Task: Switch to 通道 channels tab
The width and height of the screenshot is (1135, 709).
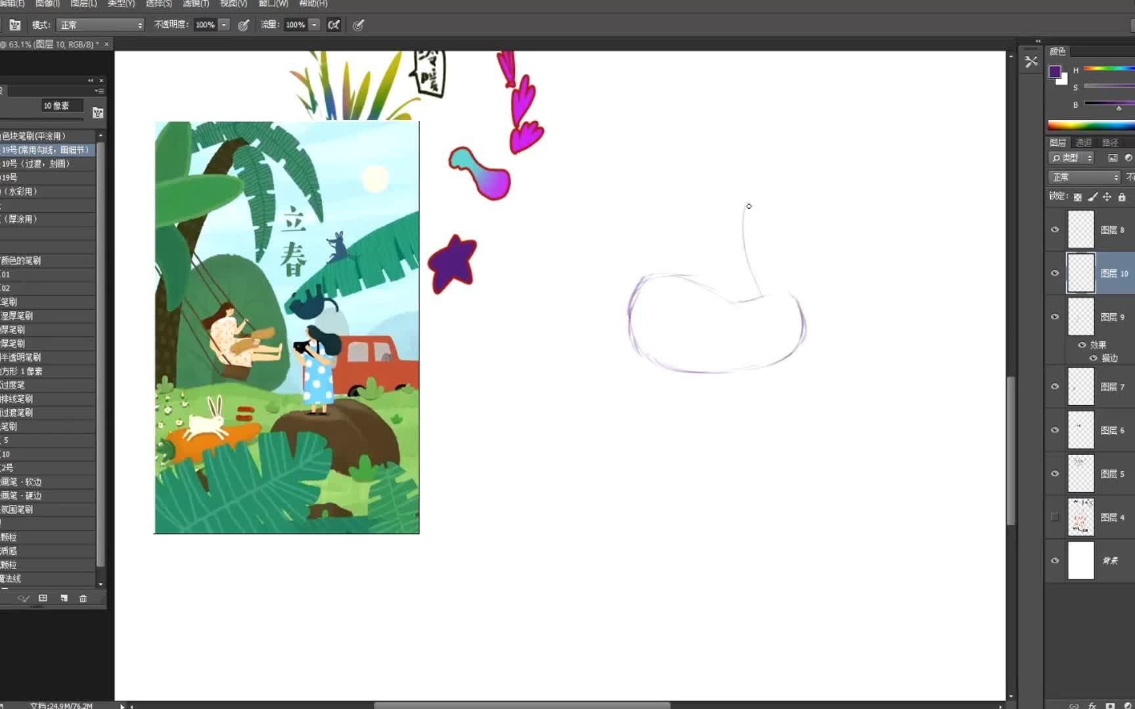Action: click(1084, 142)
